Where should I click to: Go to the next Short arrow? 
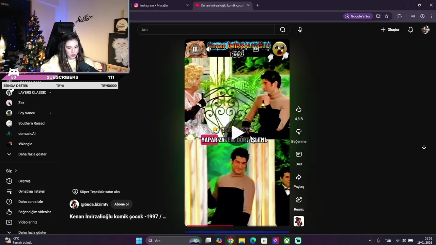(424, 147)
